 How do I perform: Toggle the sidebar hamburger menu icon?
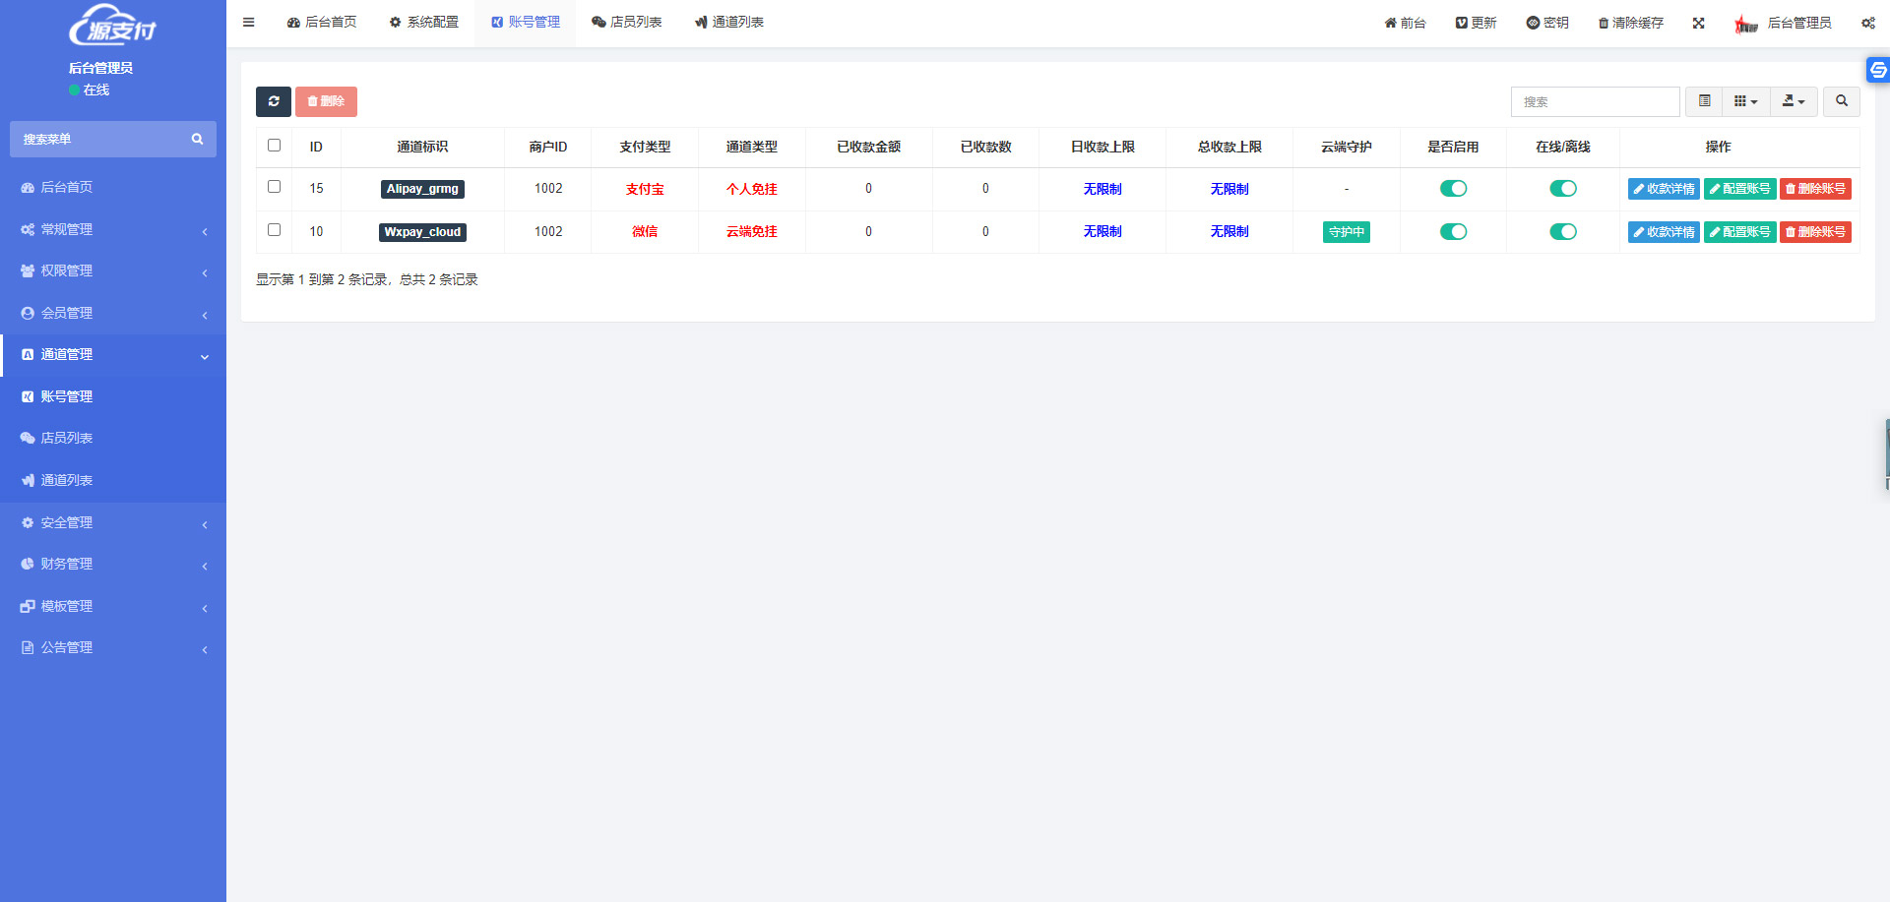(249, 22)
